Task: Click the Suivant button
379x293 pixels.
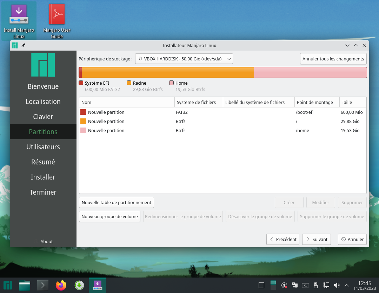Action: pyautogui.click(x=316, y=239)
